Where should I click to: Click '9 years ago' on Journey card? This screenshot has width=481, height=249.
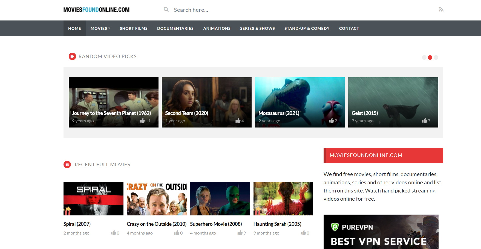[x=83, y=121]
